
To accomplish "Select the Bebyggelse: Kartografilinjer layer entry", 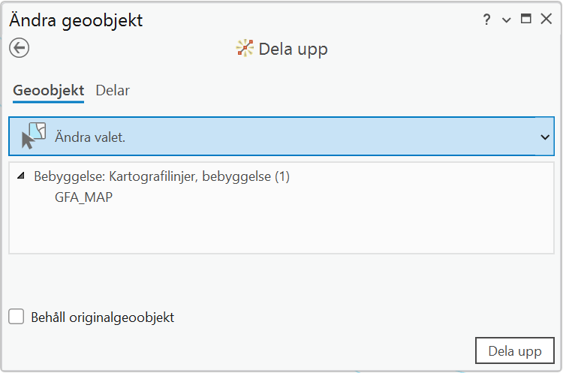I will [161, 177].
